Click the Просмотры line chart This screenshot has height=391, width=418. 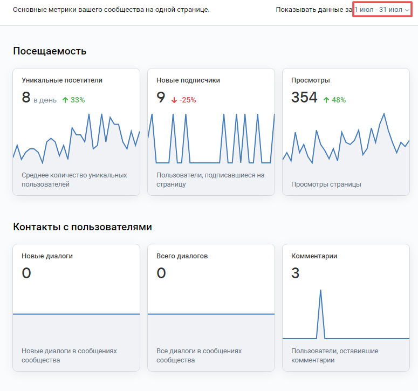click(x=346, y=138)
